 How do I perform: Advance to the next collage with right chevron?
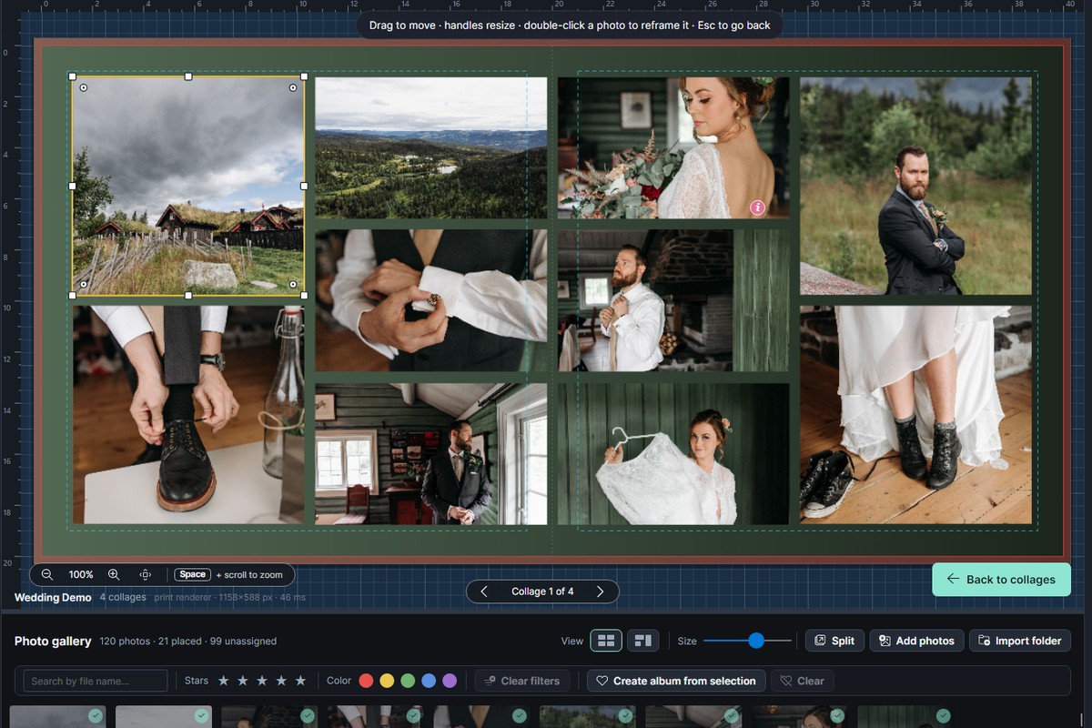[x=600, y=591]
